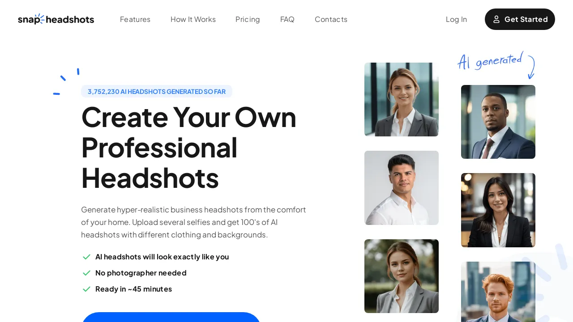
Task: Click the user icon in Get Started
Action: (x=496, y=19)
